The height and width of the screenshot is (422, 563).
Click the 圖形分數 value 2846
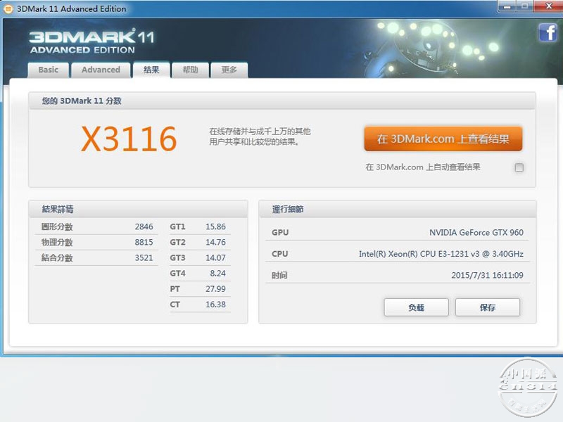pyautogui.click(x=144, y=226)
